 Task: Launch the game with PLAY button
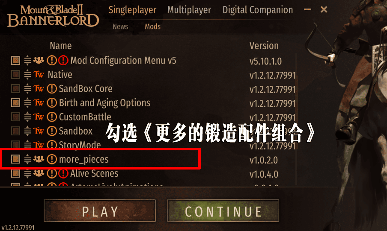click(x=100, y=211)
